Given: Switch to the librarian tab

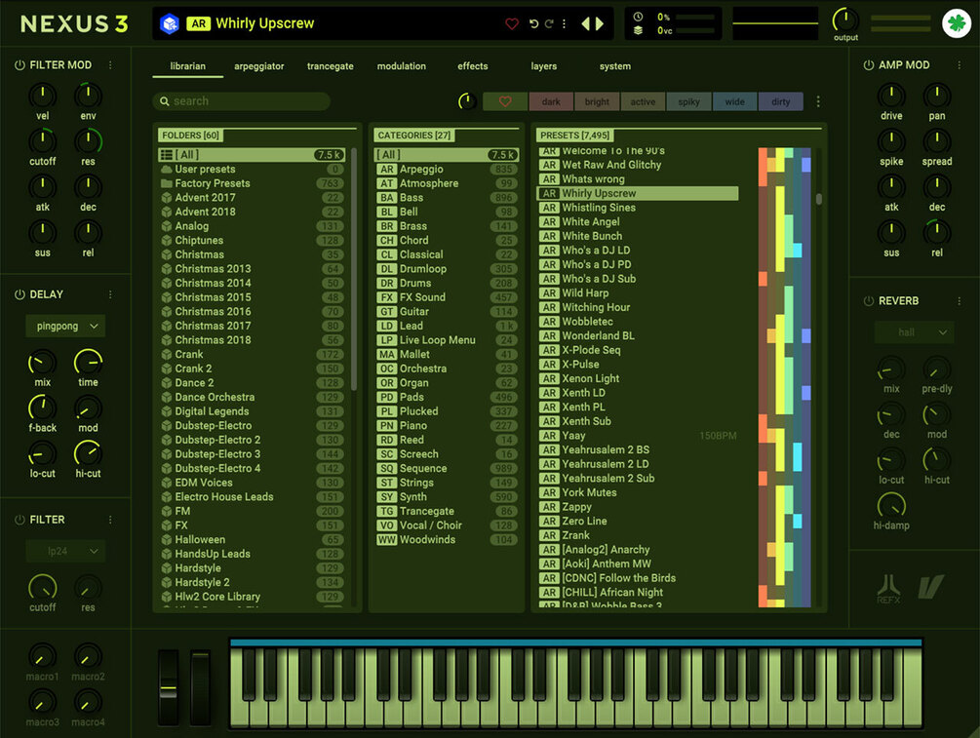Looking at the screenshot, I should [187, 66].
